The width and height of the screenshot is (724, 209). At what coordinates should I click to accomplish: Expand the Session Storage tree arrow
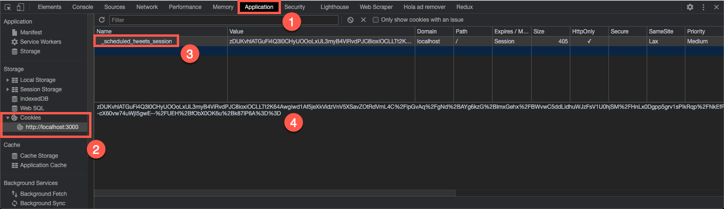point(8,89)
